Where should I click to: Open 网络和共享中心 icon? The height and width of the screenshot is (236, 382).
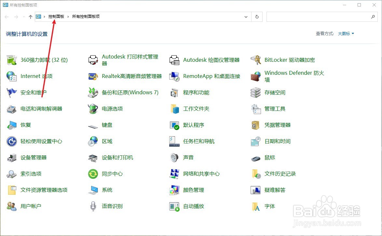174,174
